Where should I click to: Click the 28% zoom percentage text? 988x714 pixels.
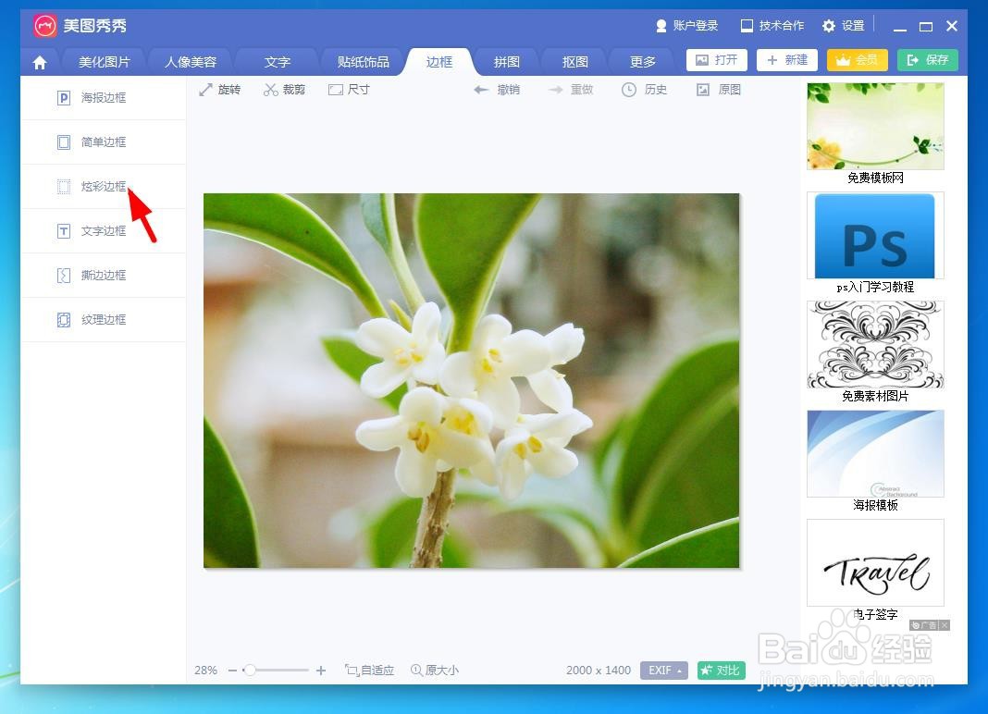pos(206,671)
